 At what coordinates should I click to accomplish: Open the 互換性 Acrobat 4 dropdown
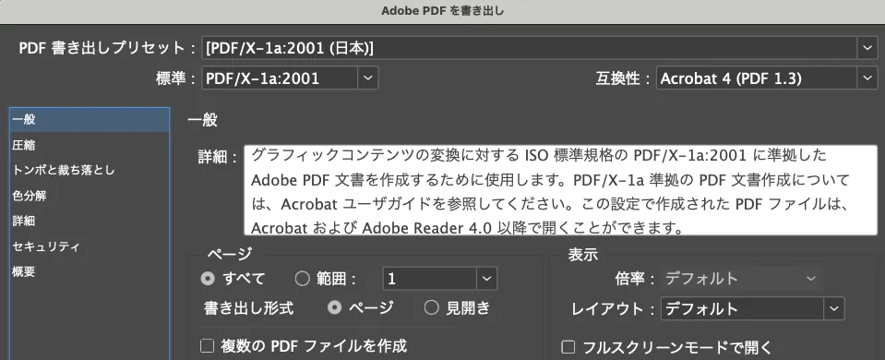[767, 78]
